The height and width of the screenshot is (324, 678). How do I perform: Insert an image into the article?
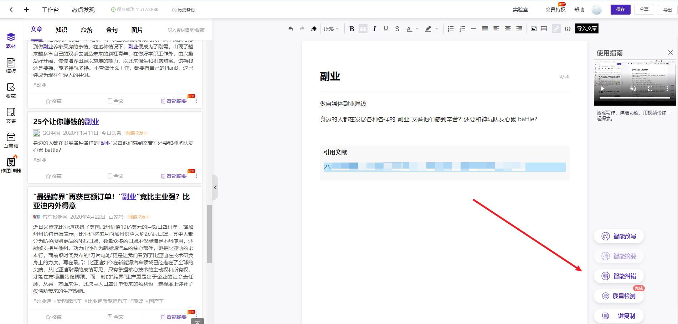[534, 28]
